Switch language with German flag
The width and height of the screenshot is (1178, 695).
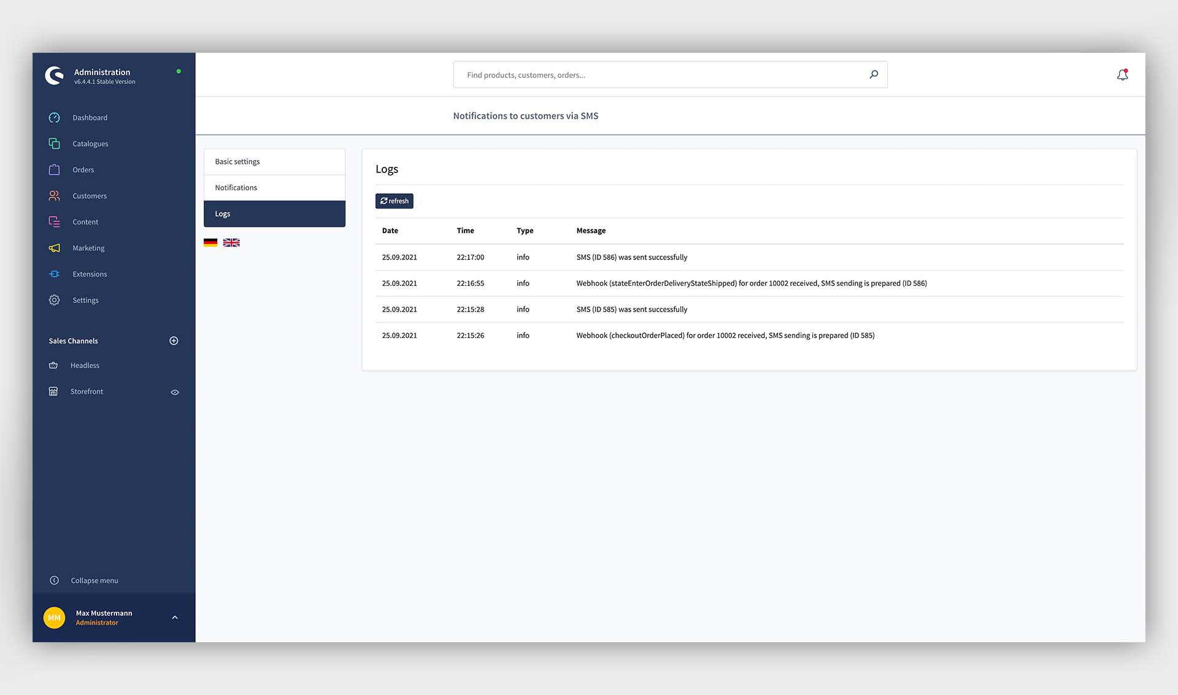(x=210, y=242)
